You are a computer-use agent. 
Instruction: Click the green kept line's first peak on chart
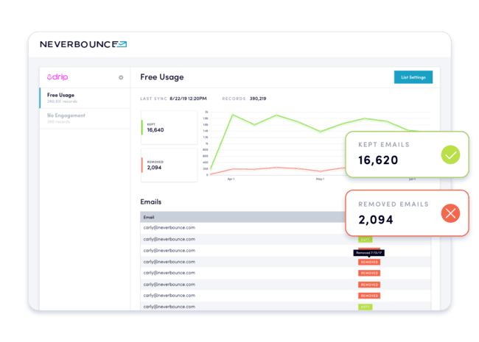coord(233,115)
